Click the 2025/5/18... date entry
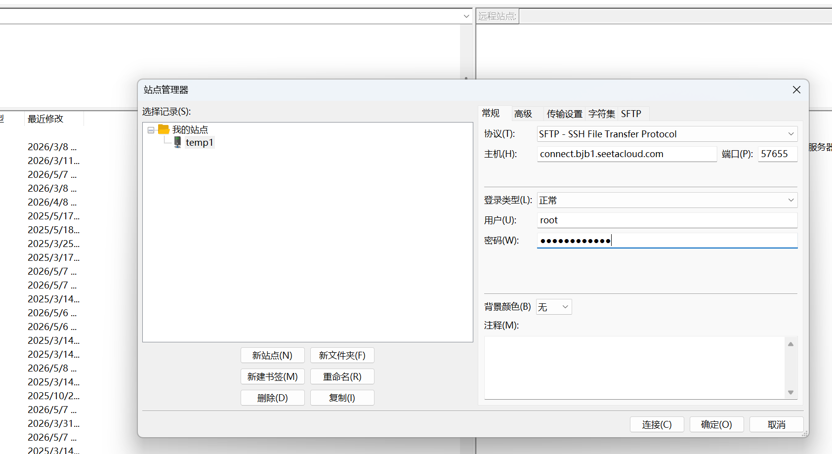The image size is (832, 454). click(53, 230)
